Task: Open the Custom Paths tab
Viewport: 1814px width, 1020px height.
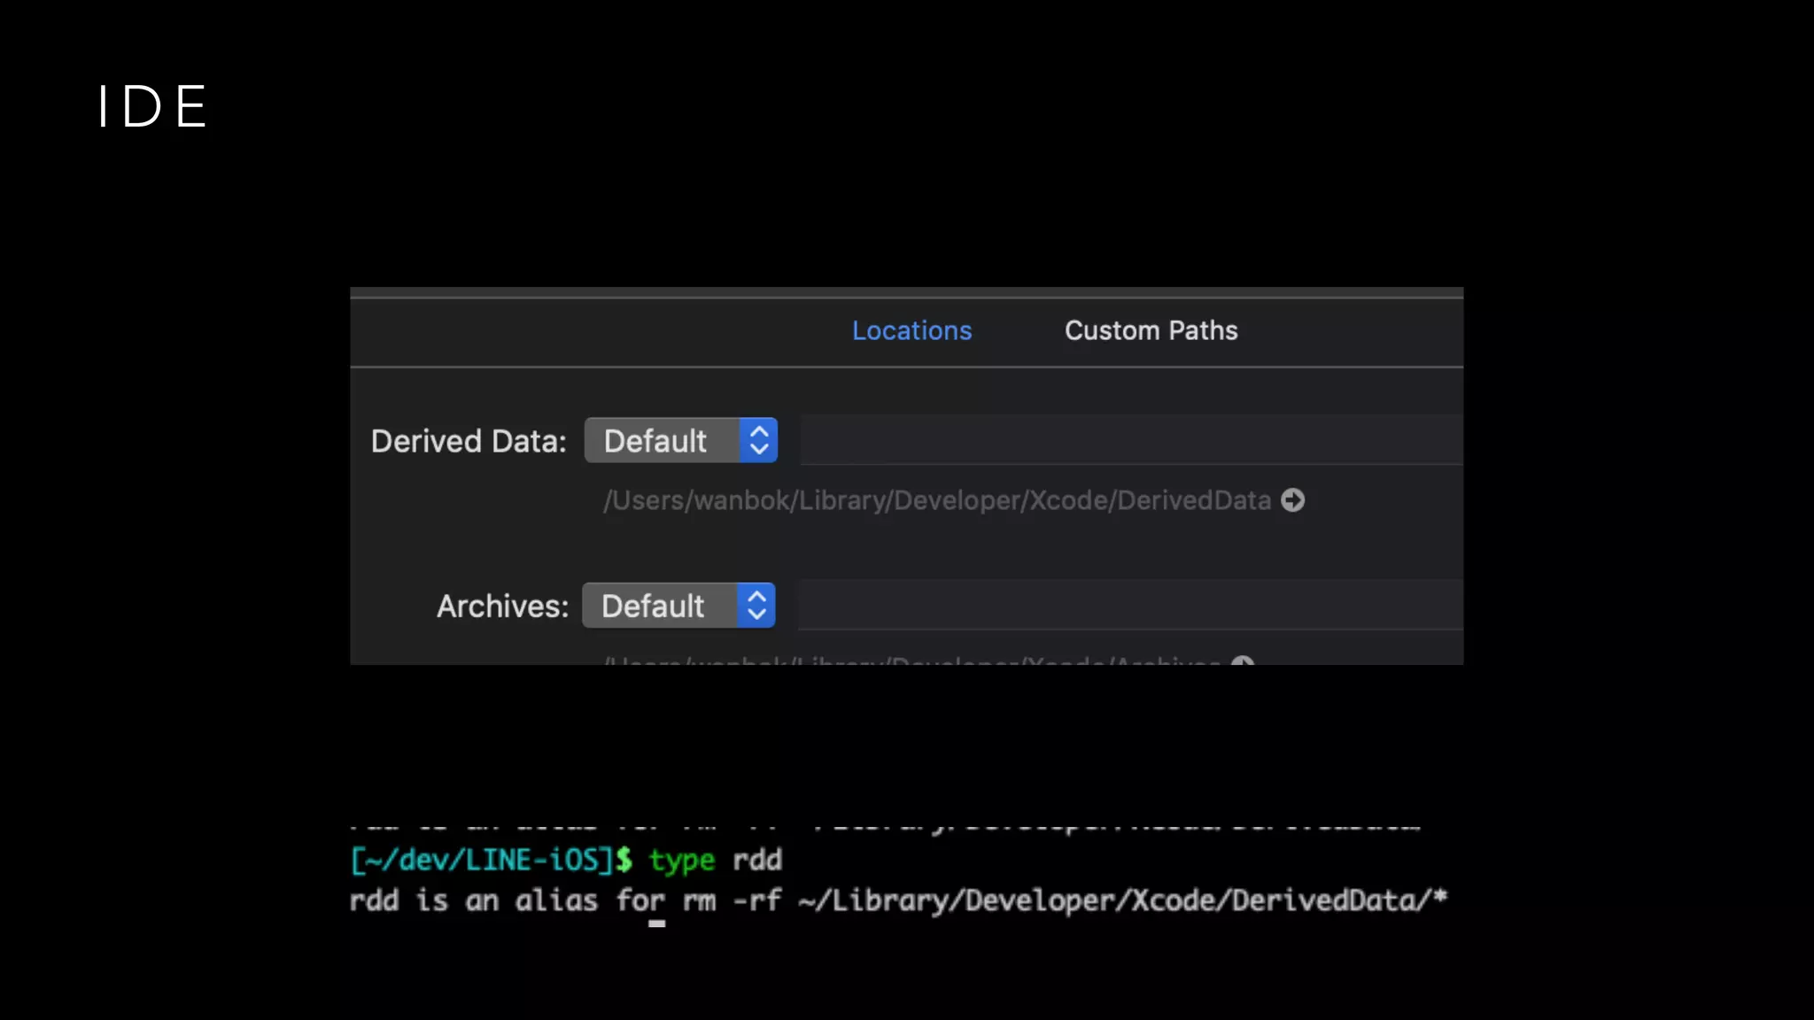Action: click(1151, 330)
